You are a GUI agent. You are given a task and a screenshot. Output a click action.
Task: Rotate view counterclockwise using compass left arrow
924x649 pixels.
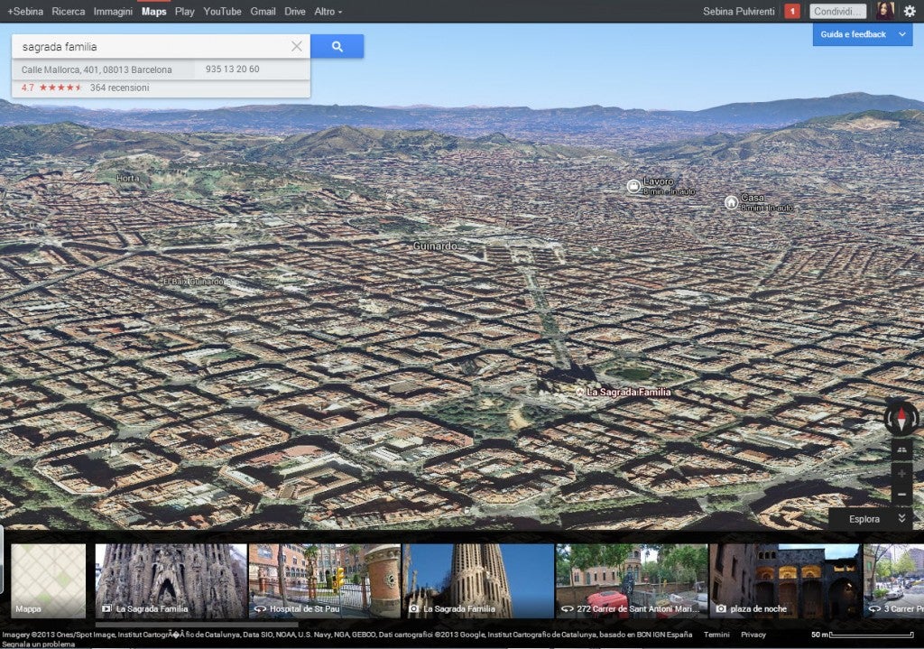pos(889,419)
